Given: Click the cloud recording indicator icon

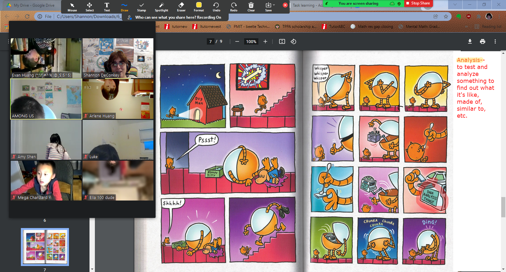Looking at the screenshot, I should click(x=392, y=3).
